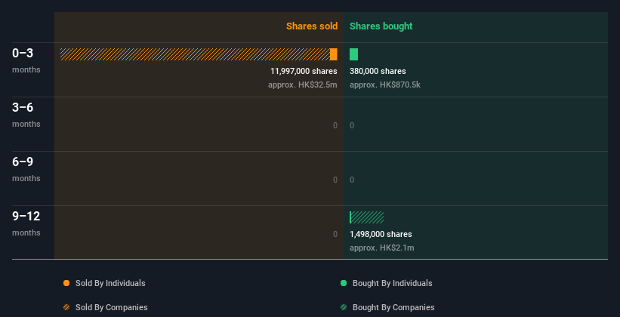Click the solid orange individuals-sold bar segment

pyautogui.click(x=333, y=54)
